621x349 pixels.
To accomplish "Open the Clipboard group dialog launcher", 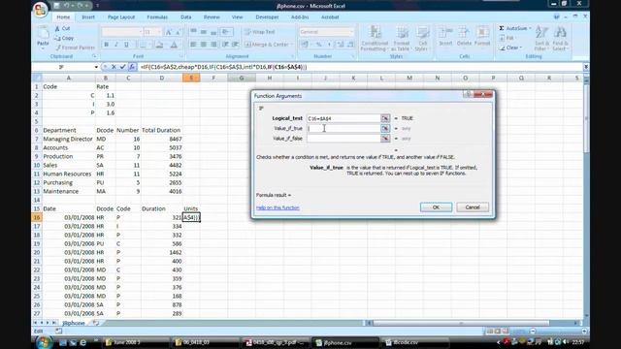I will (94, 56).
